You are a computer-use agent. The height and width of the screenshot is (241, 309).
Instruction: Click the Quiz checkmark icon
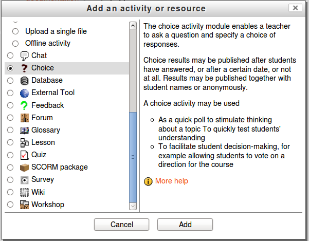(x=25, y=155)
